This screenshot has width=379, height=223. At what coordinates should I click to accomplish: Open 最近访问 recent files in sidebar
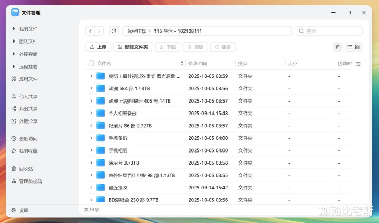coord(27,139)
